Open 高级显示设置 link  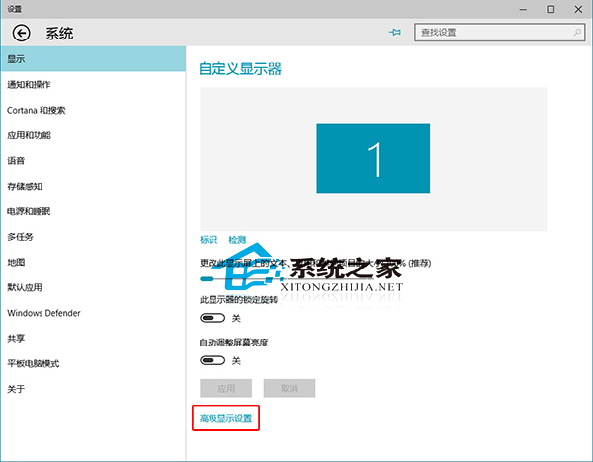(x=225, y=418)
